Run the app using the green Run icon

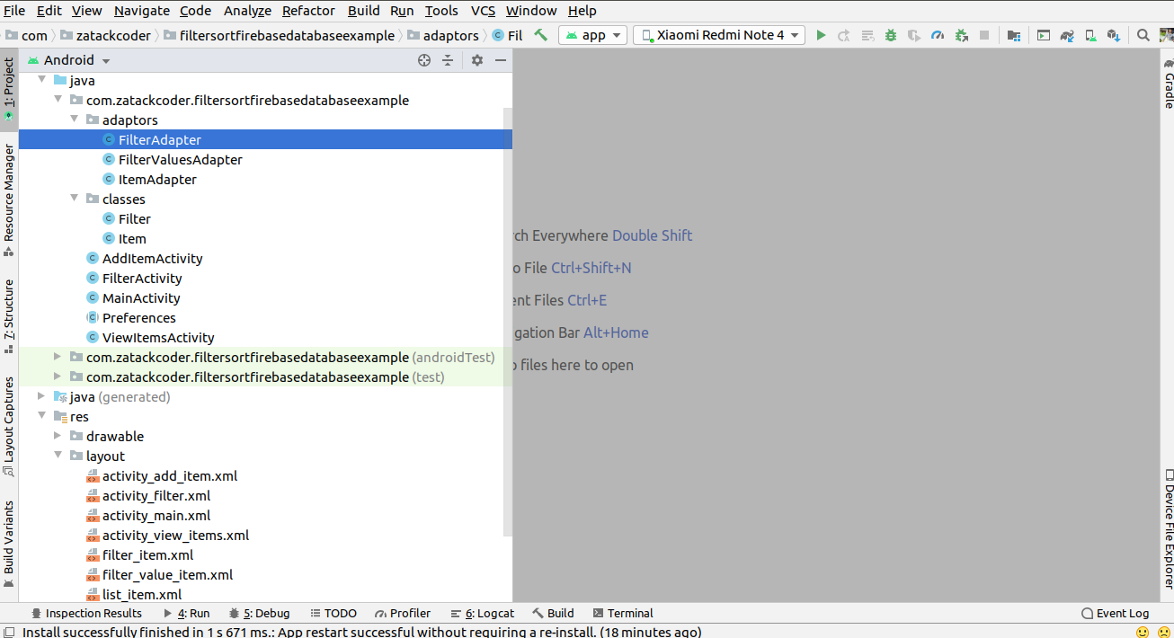tap(821, 35)
